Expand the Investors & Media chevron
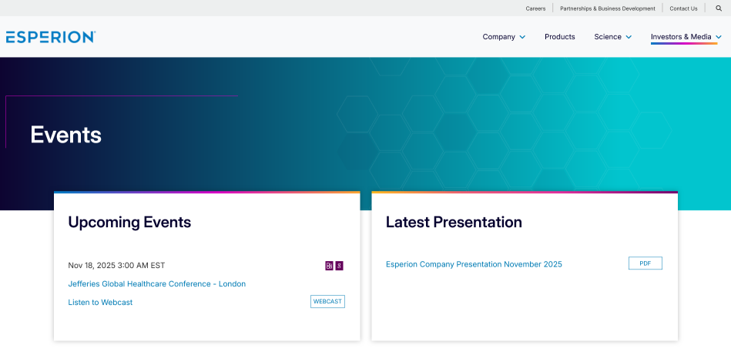Image resolution: width=731 pixels, height=355 pixels. [719, 37]
